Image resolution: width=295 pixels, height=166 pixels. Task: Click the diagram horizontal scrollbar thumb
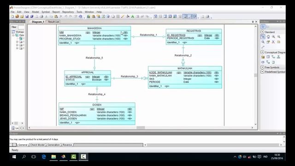coord(141,128)
